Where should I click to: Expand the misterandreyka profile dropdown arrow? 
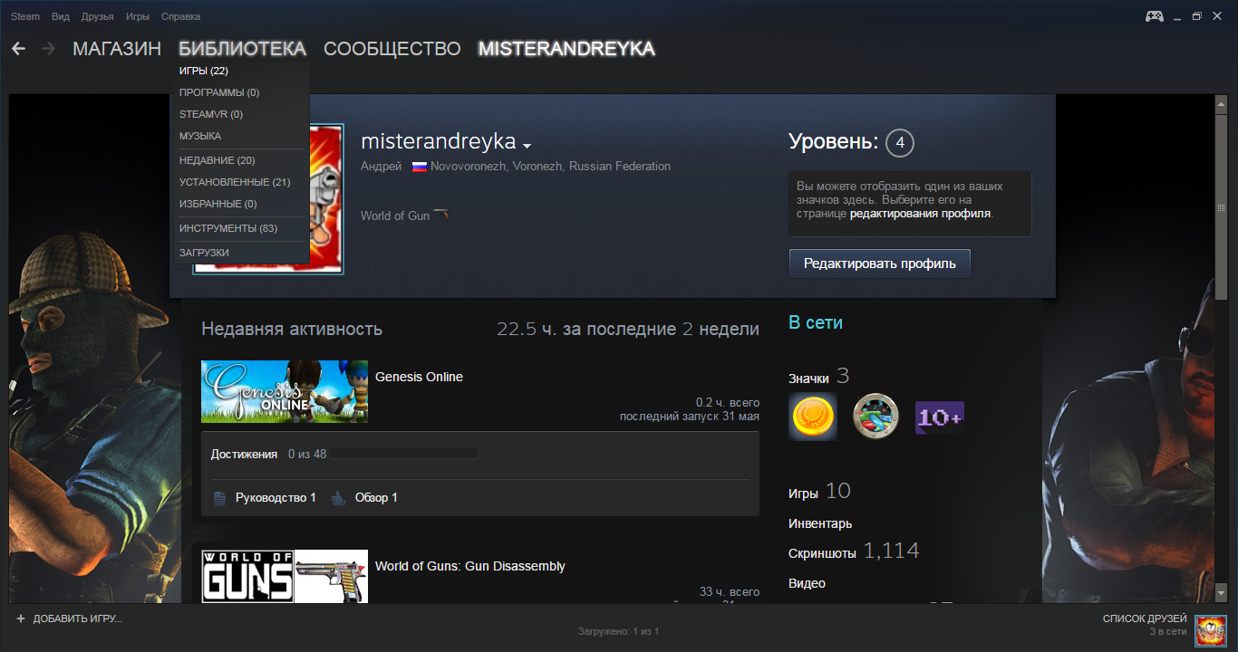(x=527, y=145)
